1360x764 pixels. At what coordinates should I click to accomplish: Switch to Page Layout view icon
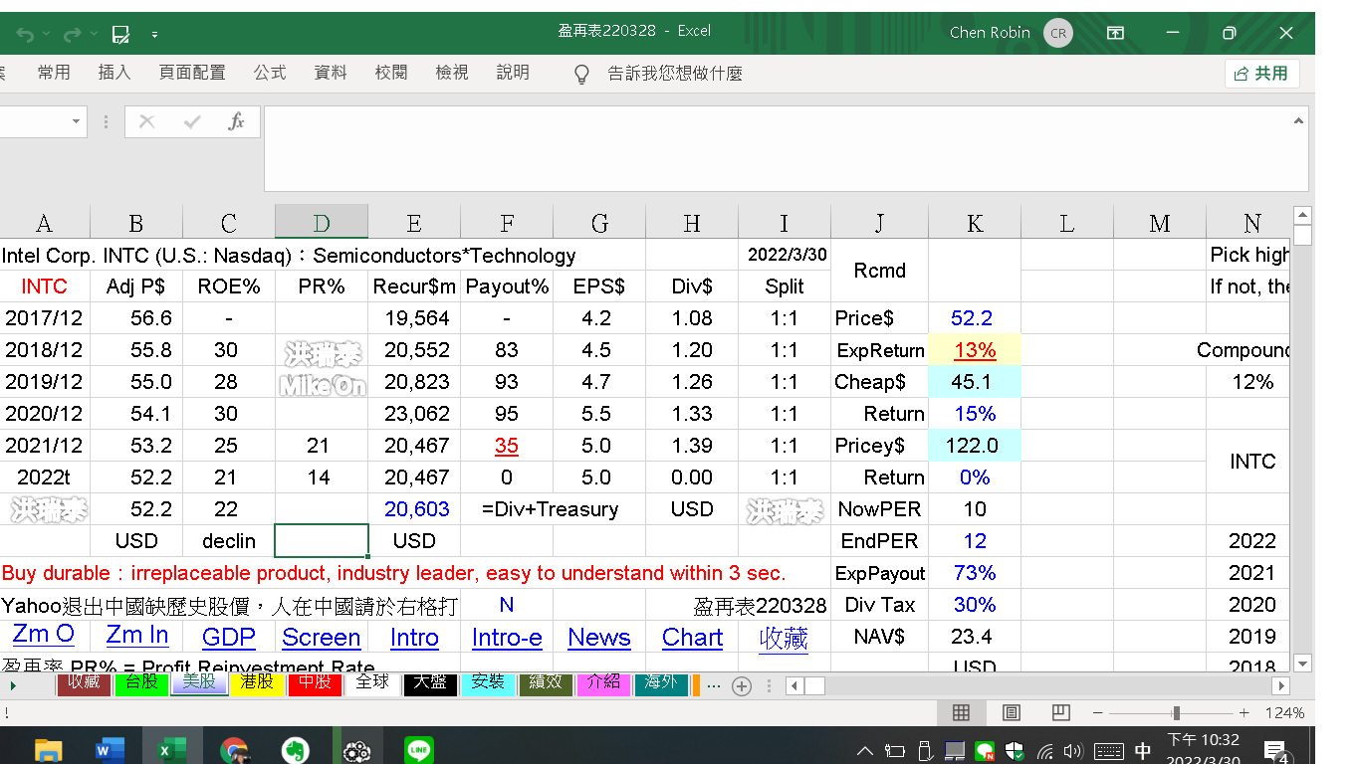click(x=1012, y=712)
